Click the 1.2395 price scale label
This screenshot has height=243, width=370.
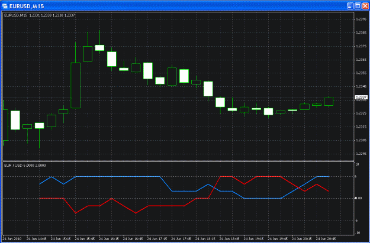coord(361,20)
